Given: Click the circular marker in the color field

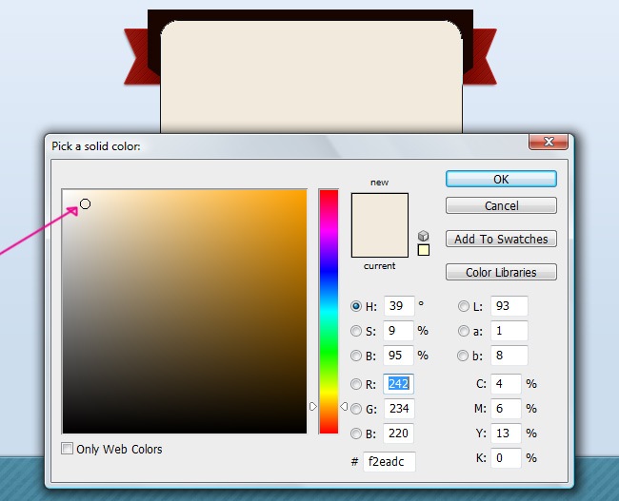Looking at the screenshot, I should (85, 203).
